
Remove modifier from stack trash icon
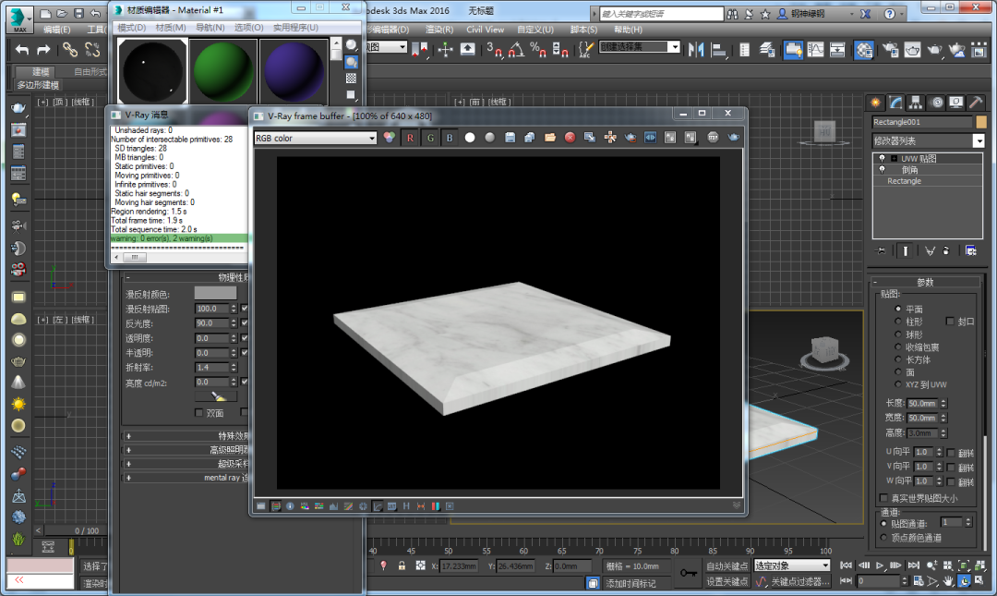(946, 251)
